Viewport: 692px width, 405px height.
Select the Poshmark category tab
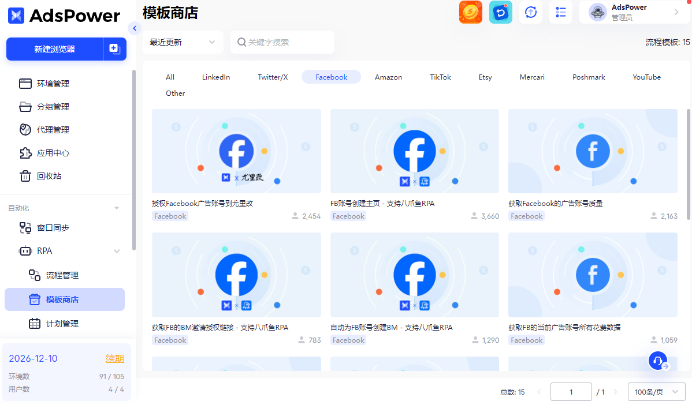(589, 77)
